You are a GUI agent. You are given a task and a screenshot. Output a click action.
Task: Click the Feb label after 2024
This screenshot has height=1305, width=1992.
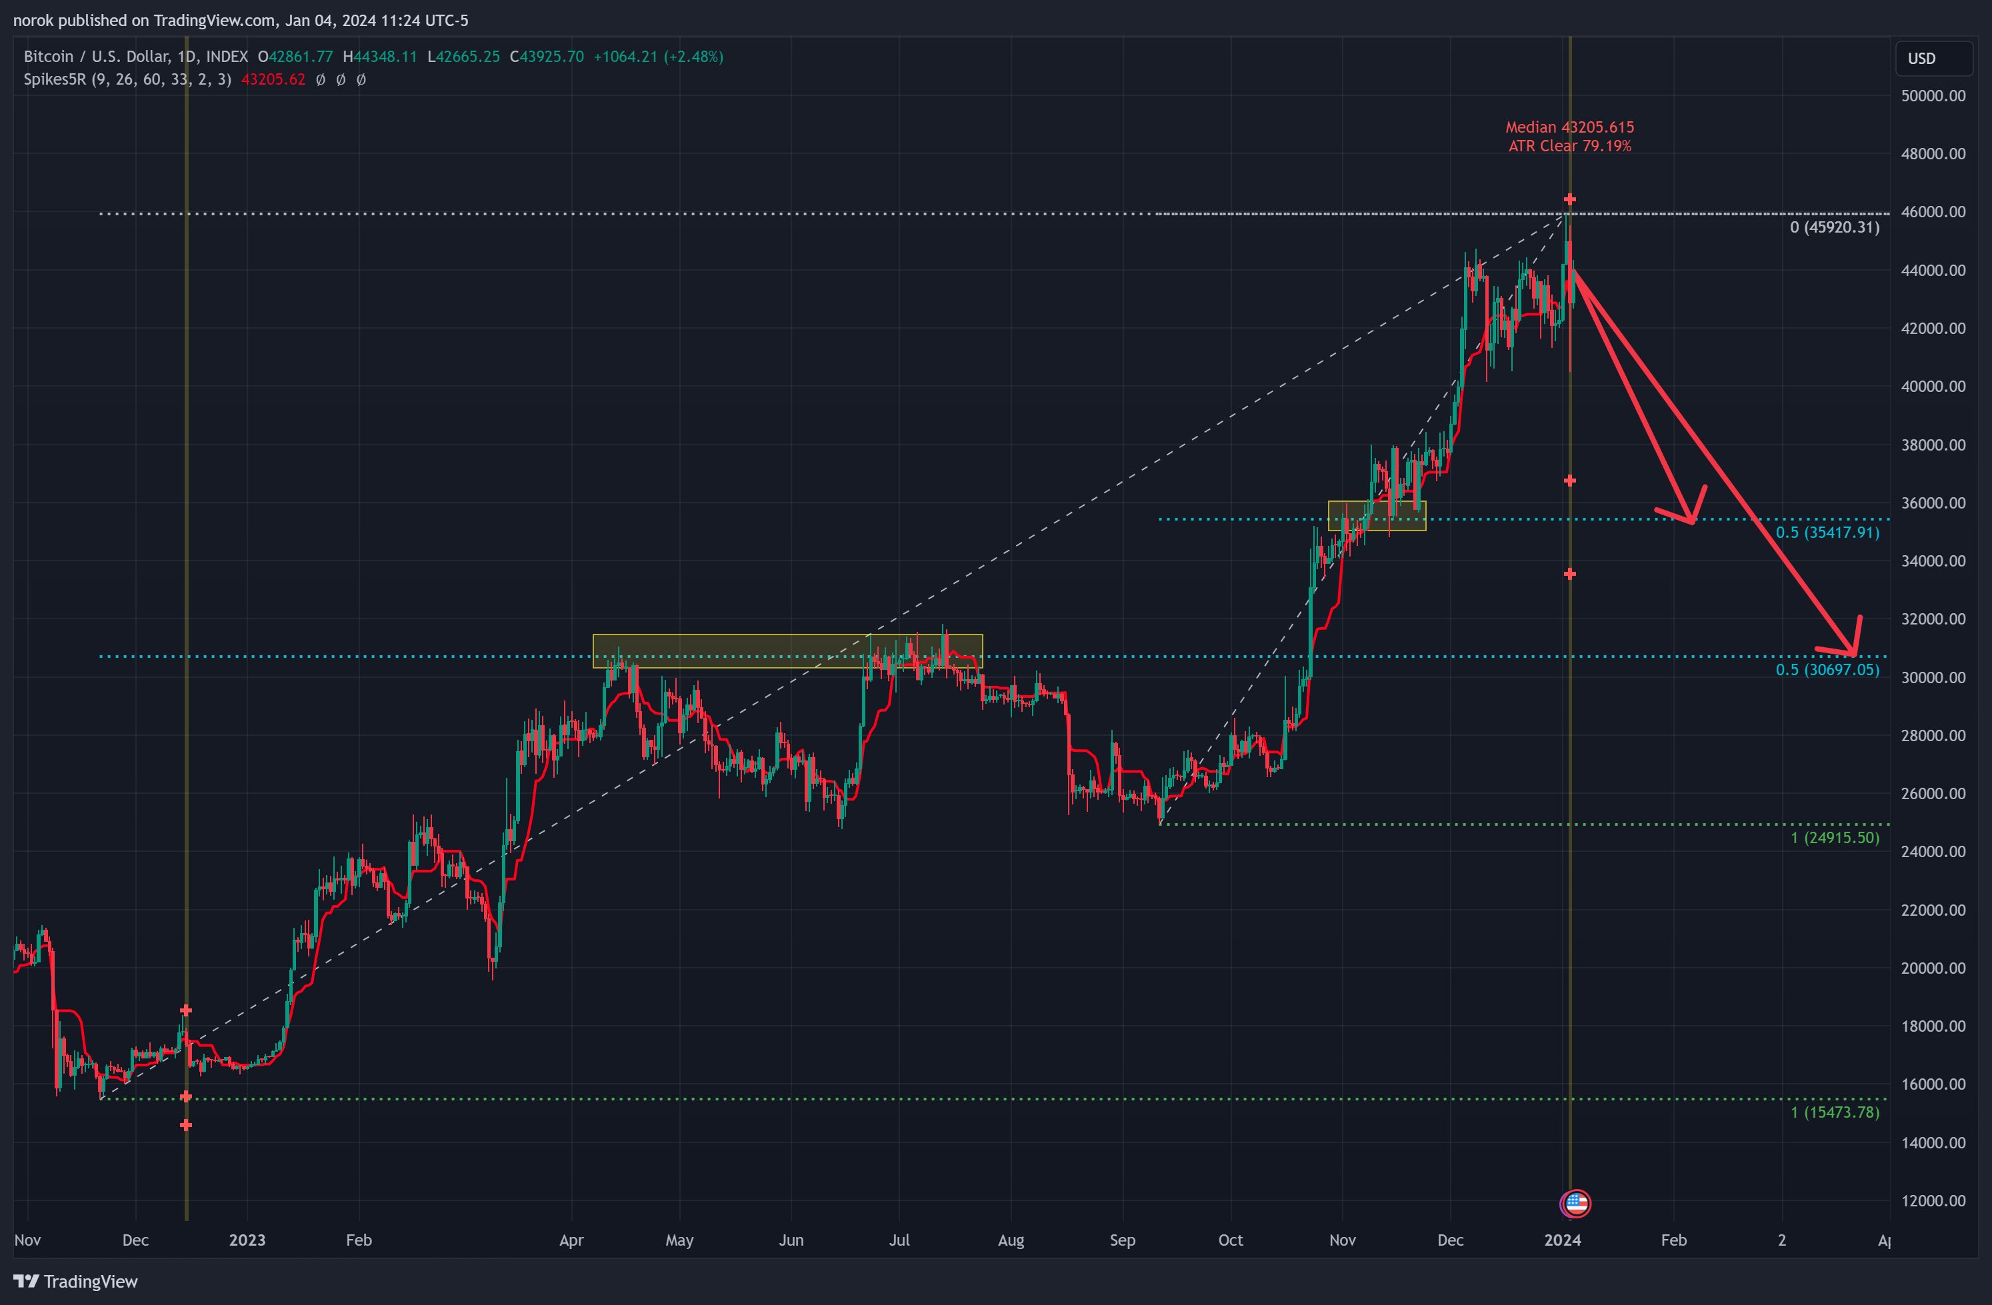[1673, 1240]
